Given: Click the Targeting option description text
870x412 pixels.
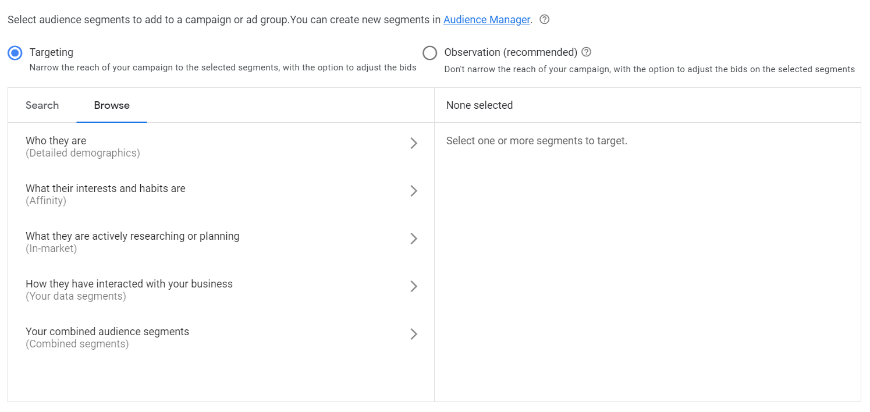Looking at the screenshot, I should (x=222, y=68).
